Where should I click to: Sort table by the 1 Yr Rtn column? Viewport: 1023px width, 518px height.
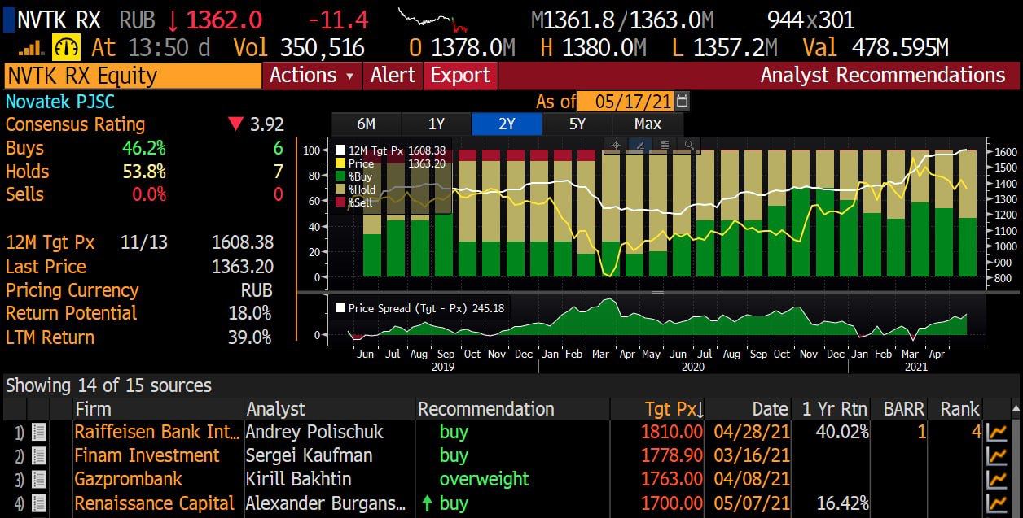coord(836,409)
